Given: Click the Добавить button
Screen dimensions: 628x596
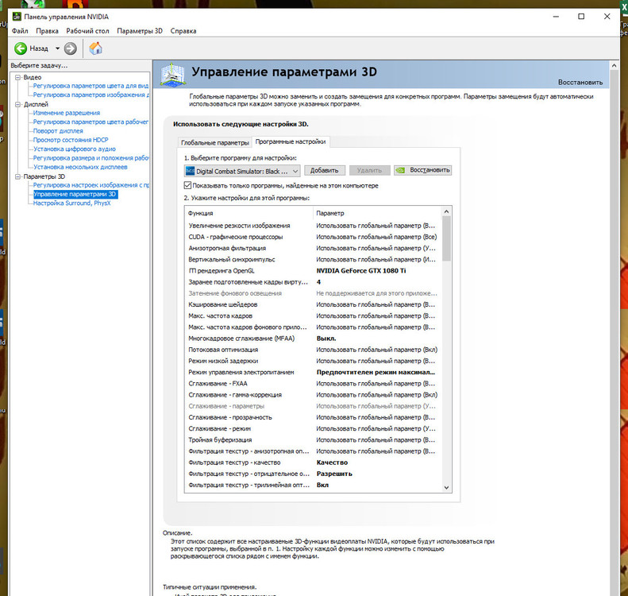Looking at the screenshot, I should (324, 170).
